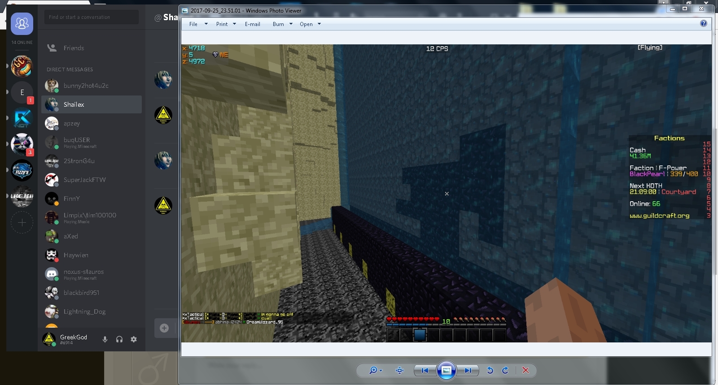Click GreekGod's avatar in the user panel
This screenshot has width=718, height=385.
tap(49, 339)
